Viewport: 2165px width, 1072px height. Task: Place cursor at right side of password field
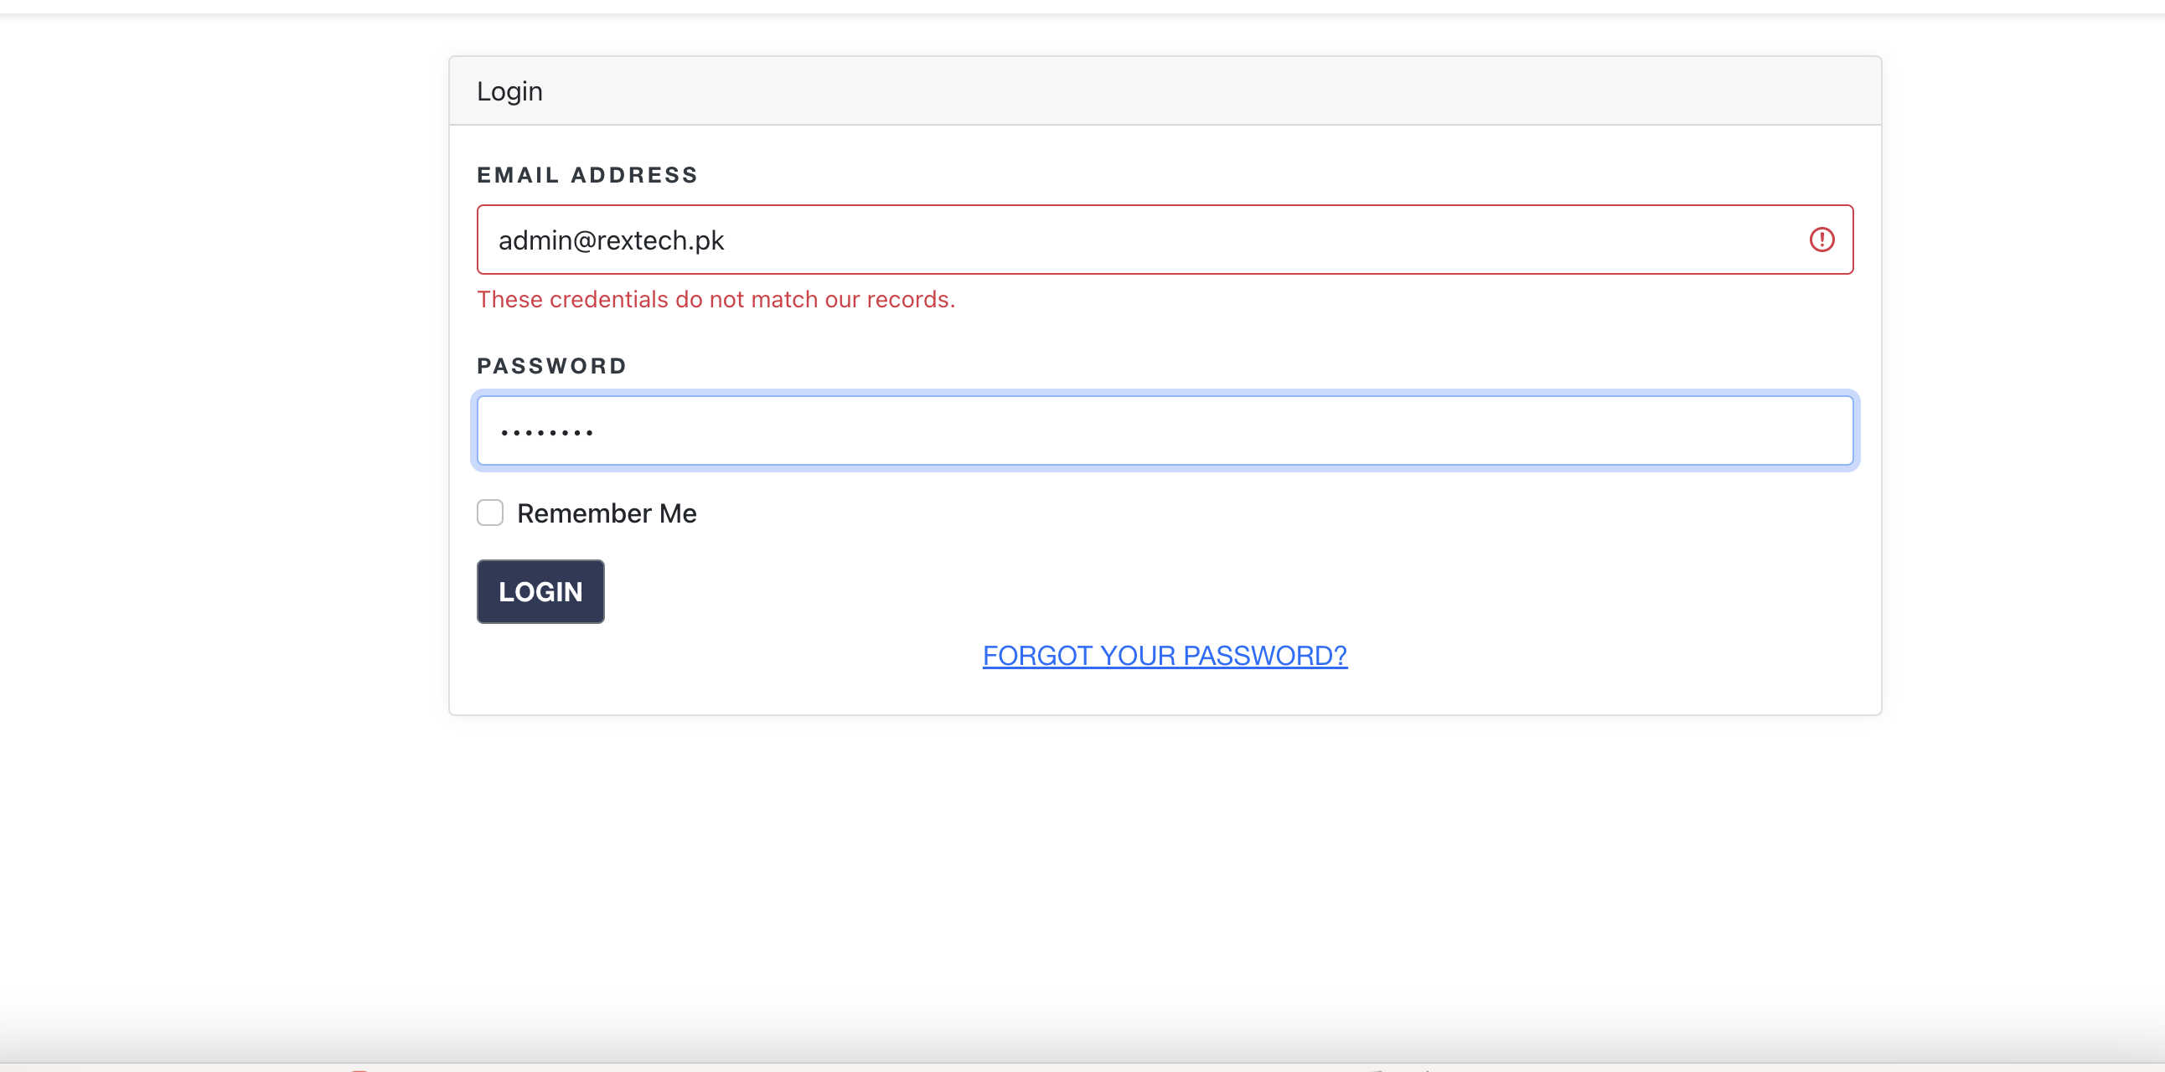1765,431
